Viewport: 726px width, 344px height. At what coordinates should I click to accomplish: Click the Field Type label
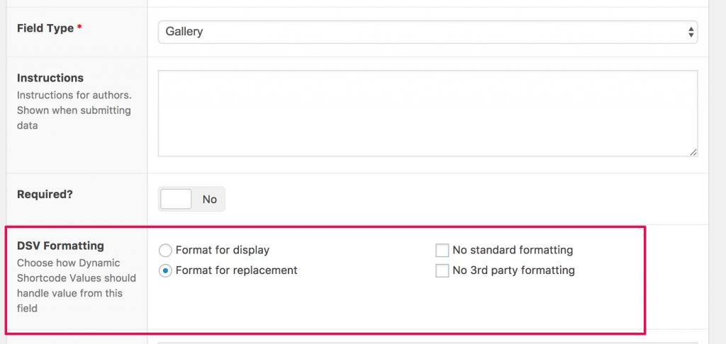[x=45, y=28]
